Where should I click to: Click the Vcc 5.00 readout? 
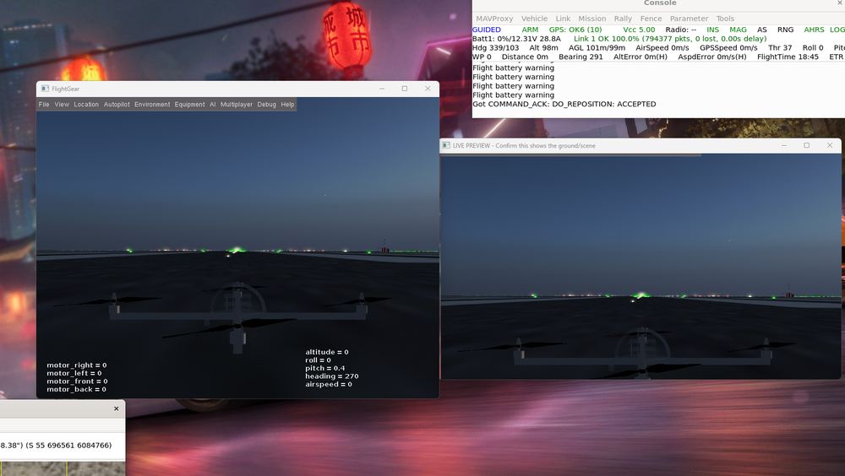[639, 30]
